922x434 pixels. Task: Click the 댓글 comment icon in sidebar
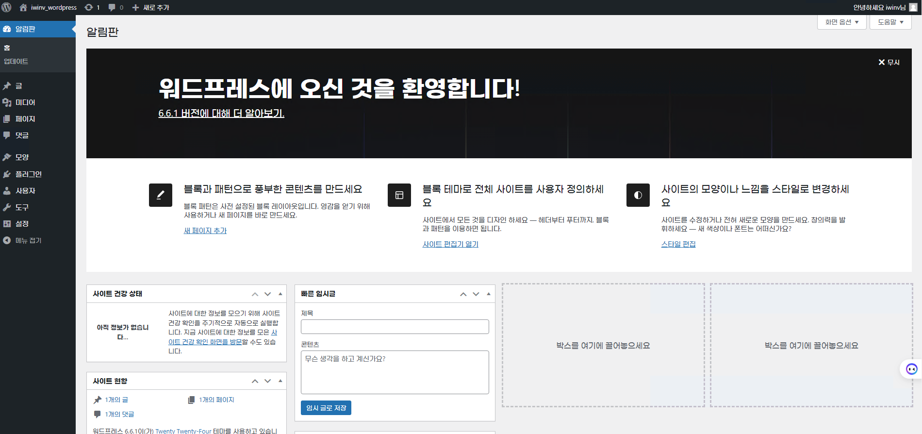(7, 135)
